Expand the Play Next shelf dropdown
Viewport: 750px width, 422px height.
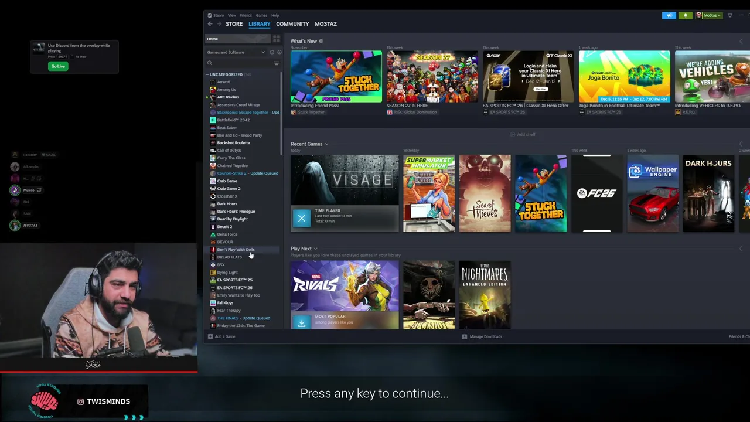315,249
